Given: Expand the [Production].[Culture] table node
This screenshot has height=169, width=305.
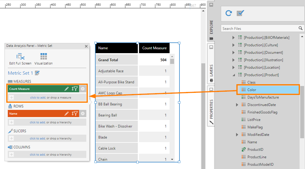Looking at the screenshot, I should coord(233,45).
